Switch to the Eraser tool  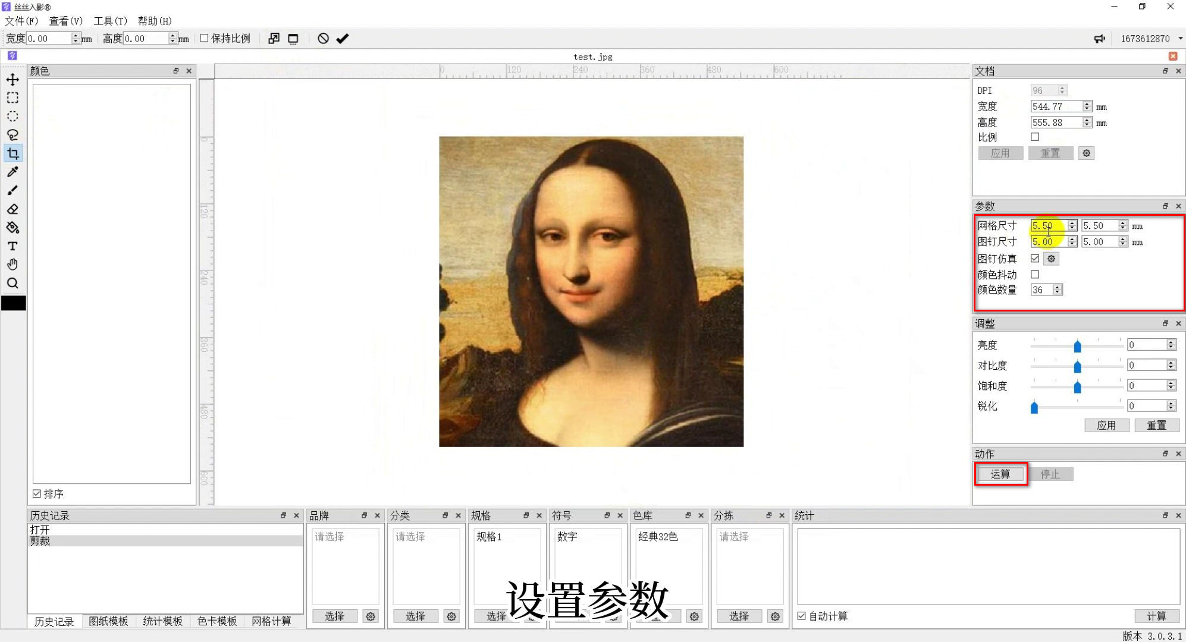pyautogui.click(x=12, y=209)
